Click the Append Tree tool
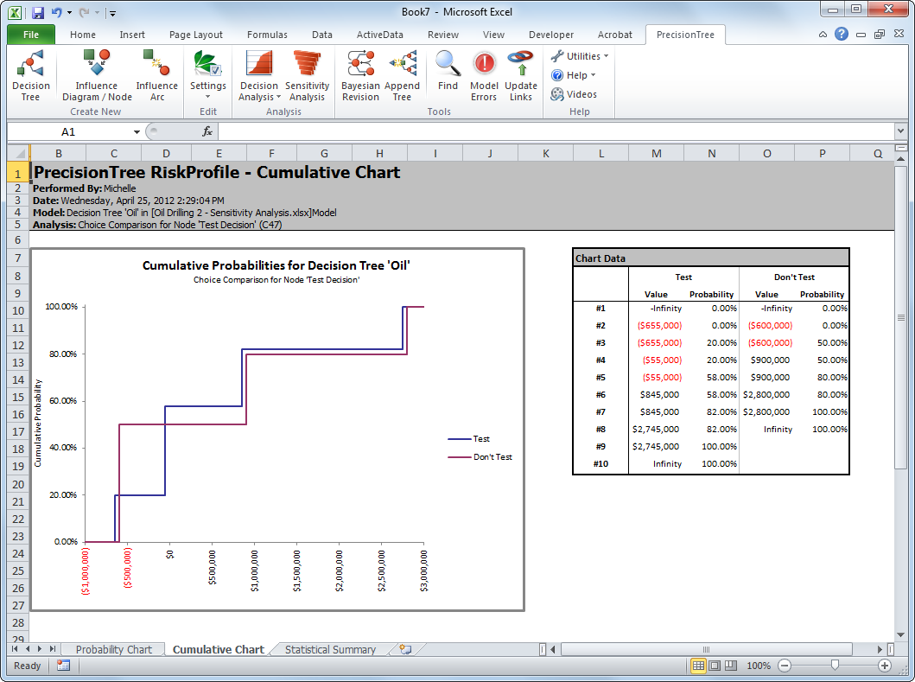 click(x=402, y=76)
